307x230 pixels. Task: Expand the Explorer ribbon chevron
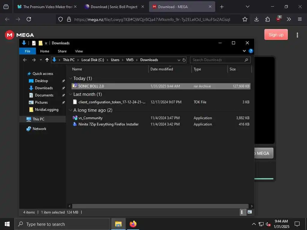[x=244, y=51]
